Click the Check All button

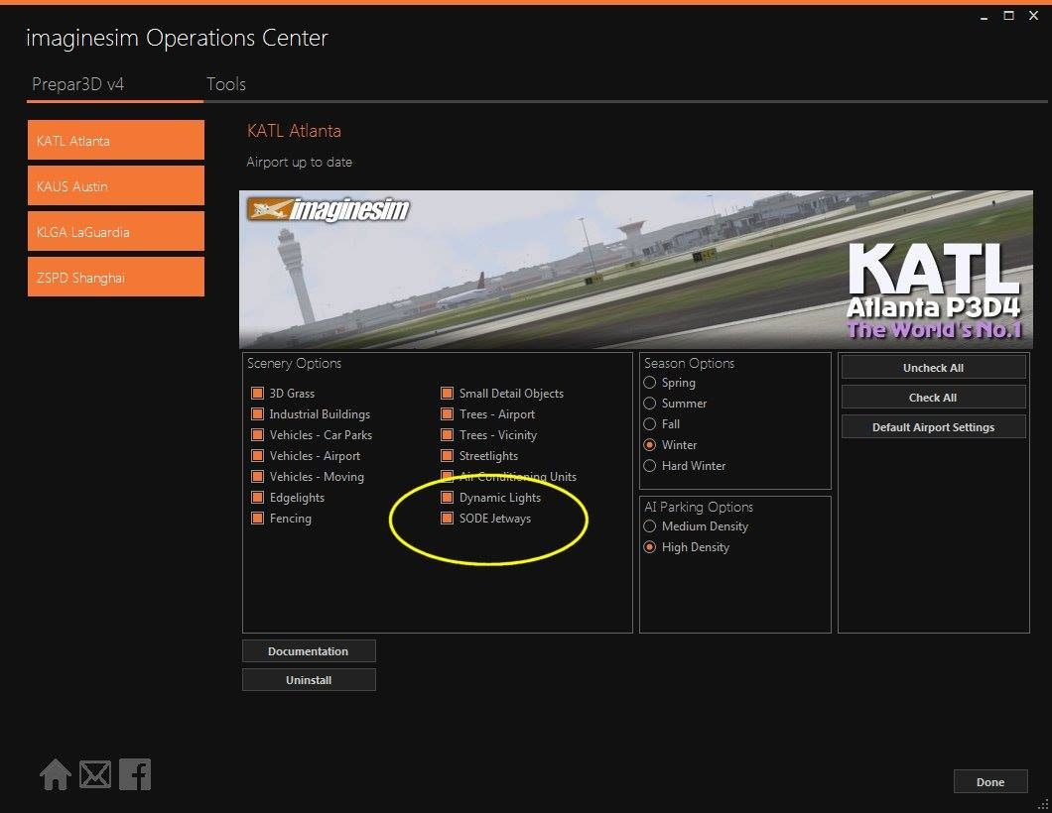933,397
